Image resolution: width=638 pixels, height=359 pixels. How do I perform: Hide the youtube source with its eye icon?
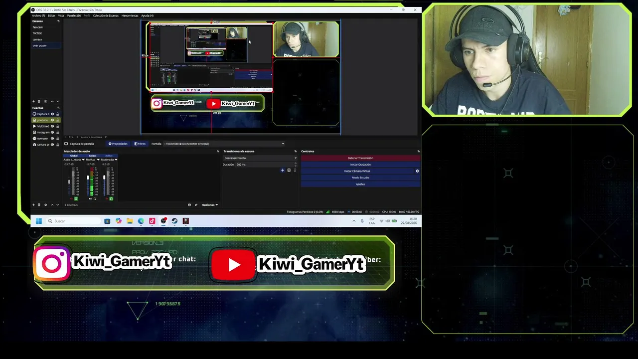click(52, 120)
